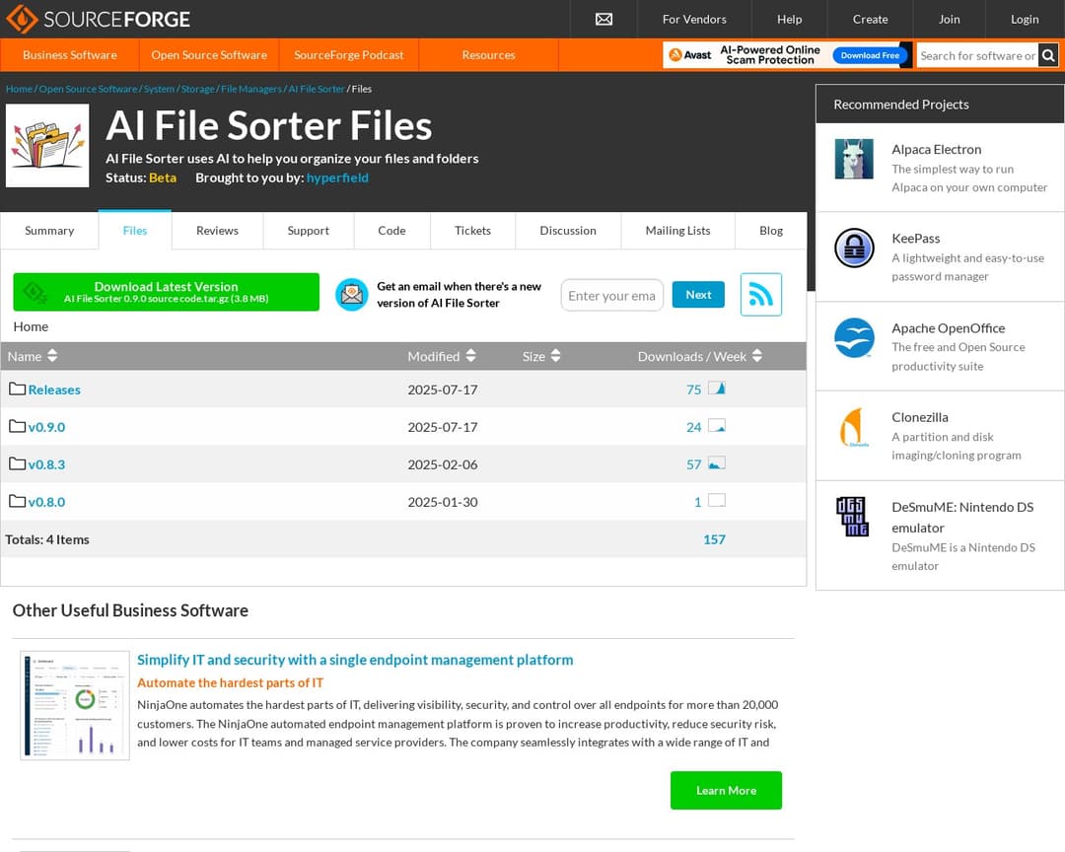Go to the Code tab

391,231
